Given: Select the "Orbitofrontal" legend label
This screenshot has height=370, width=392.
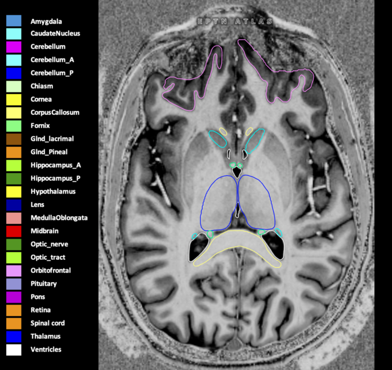Looking at the screenshot, I should [x=51, y=271].
